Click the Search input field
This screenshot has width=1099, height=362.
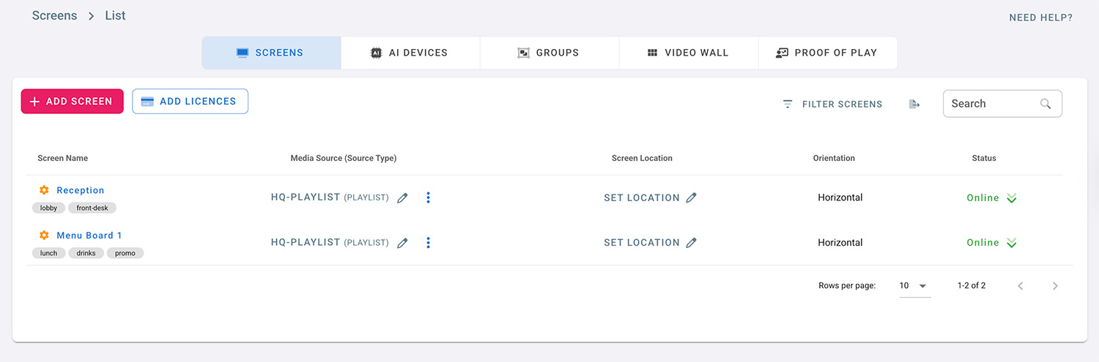pyautogui.click(x=993, y=104)
